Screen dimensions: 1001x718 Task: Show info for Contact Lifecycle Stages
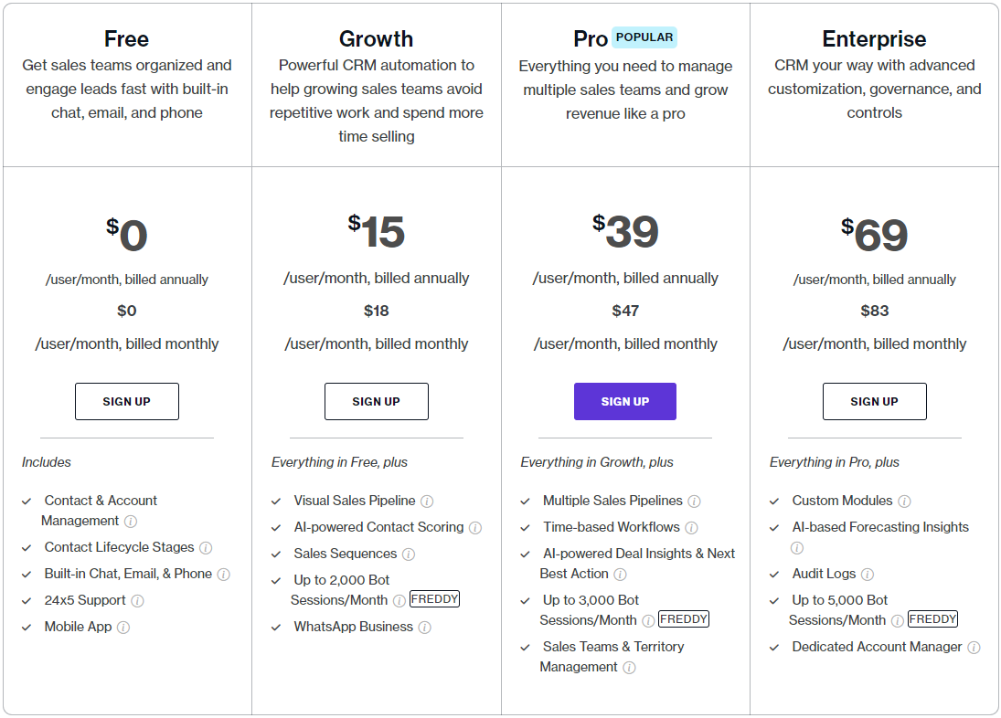click(206, 548)
